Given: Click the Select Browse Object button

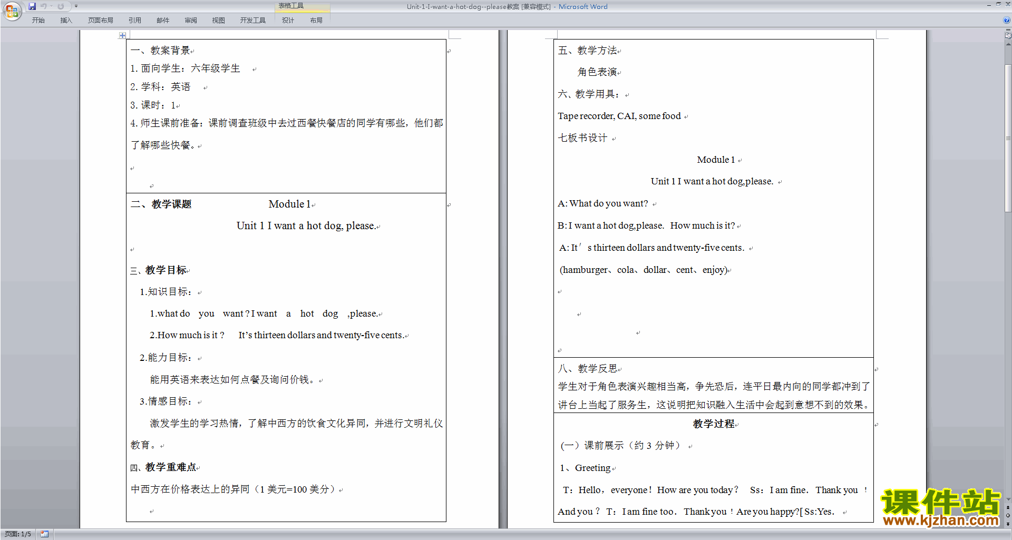Looking at the screenshot, I should tap(1008, 515).
